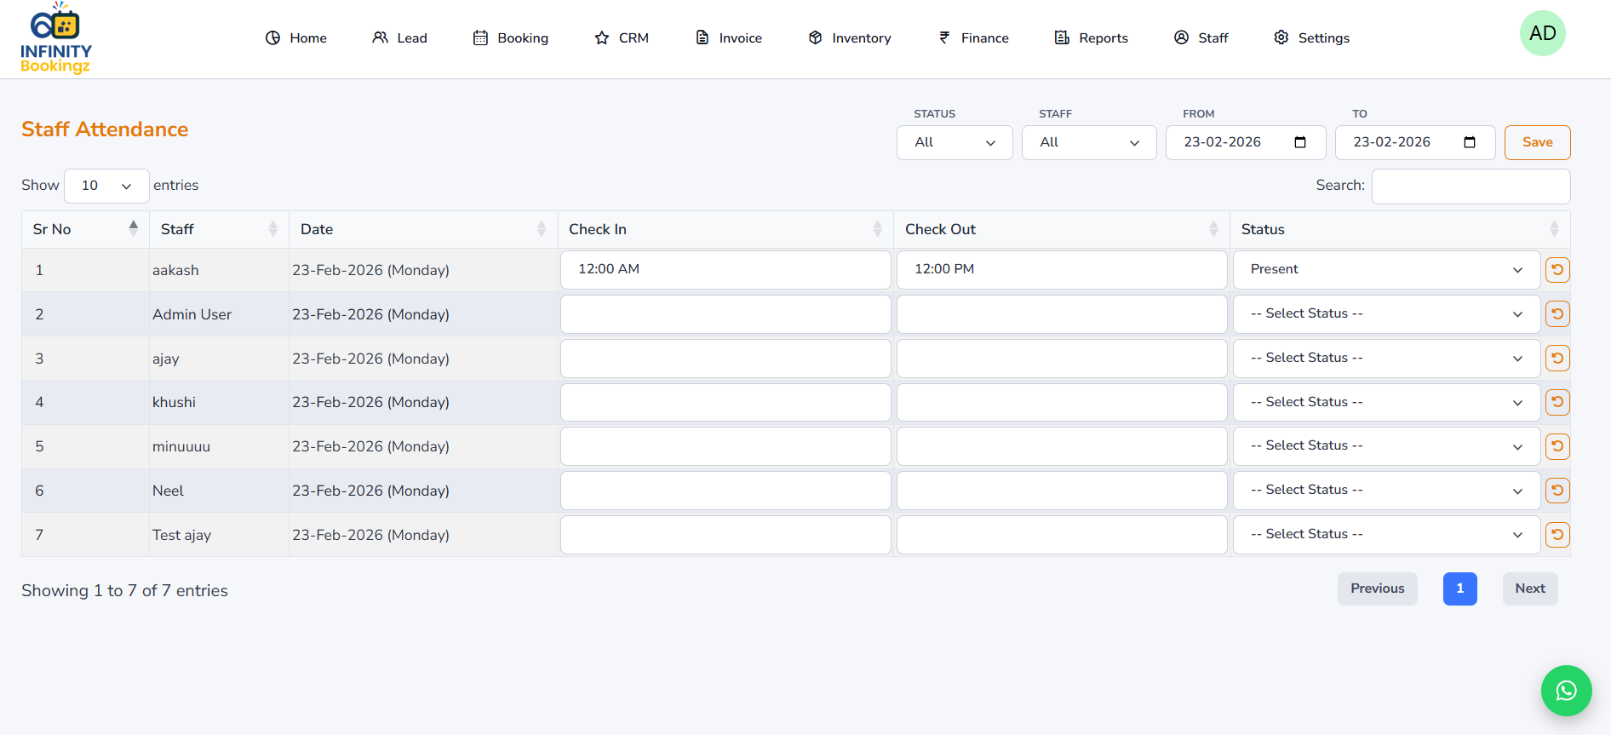
Task: Expand the Status filter dropdown
Action: (954, 142)
